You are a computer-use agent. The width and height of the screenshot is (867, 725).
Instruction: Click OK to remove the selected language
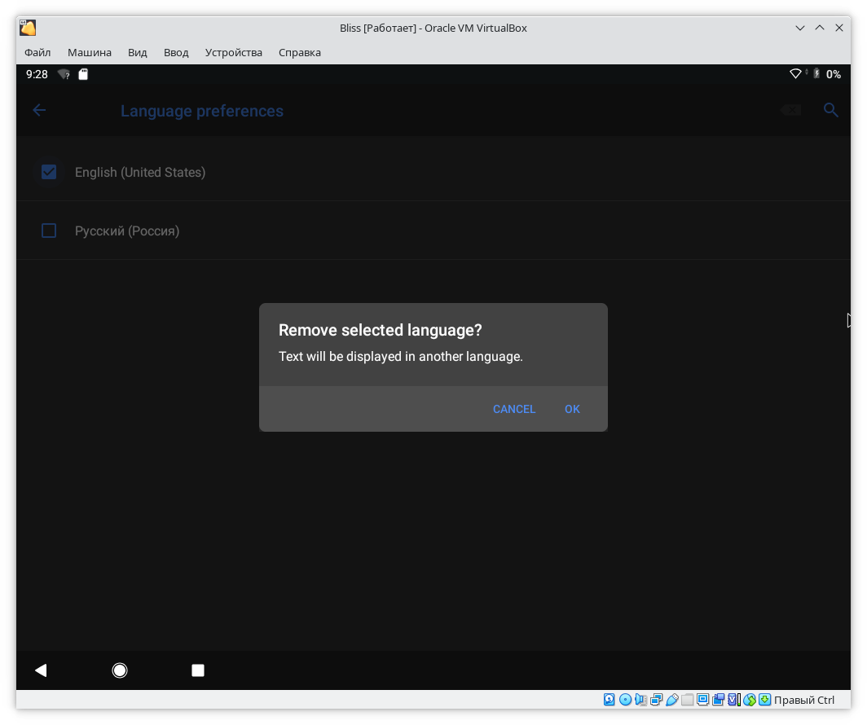click(572, 409)
